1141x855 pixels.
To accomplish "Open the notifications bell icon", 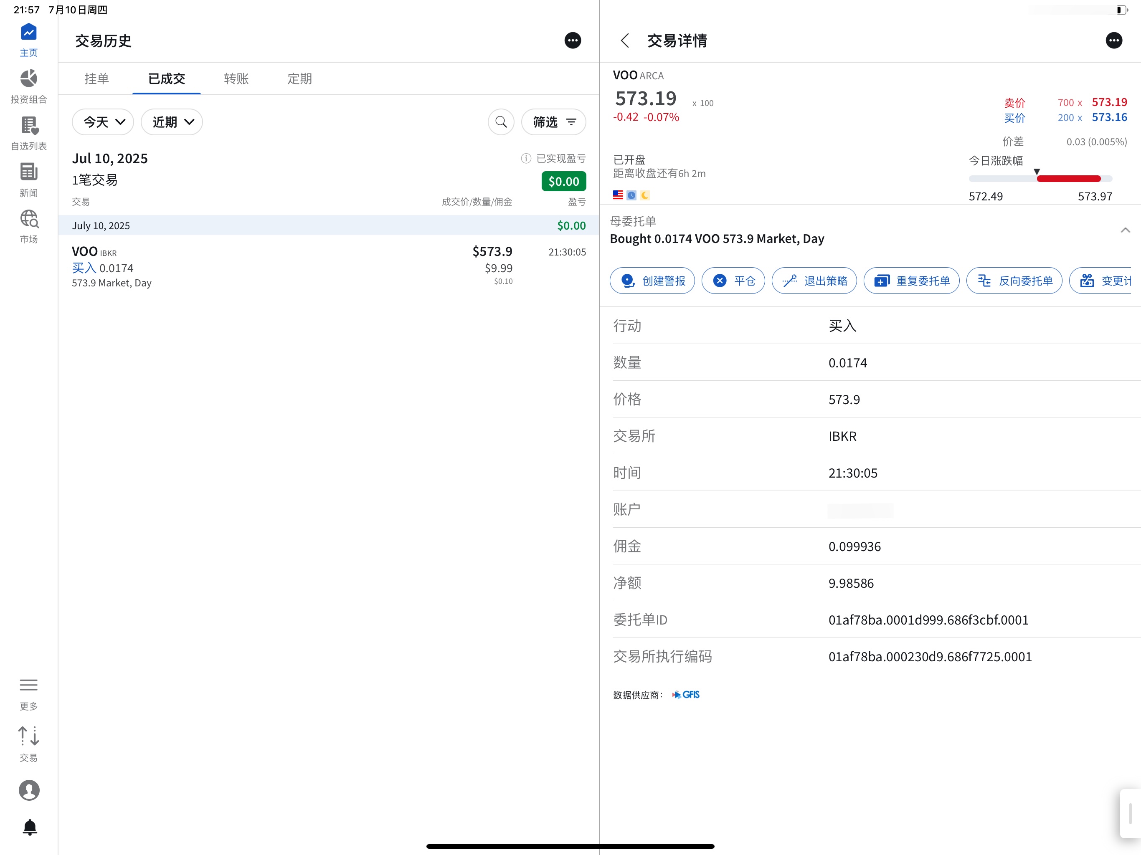I will click(x=30, y=827).
